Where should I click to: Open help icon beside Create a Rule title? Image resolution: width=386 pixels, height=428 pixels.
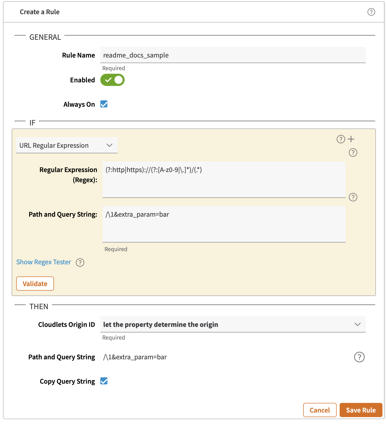371,12
